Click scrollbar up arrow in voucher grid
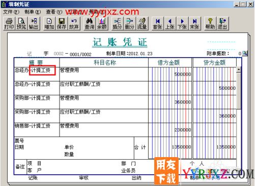This screenshot has height=186, width=255. coord(239,69)
